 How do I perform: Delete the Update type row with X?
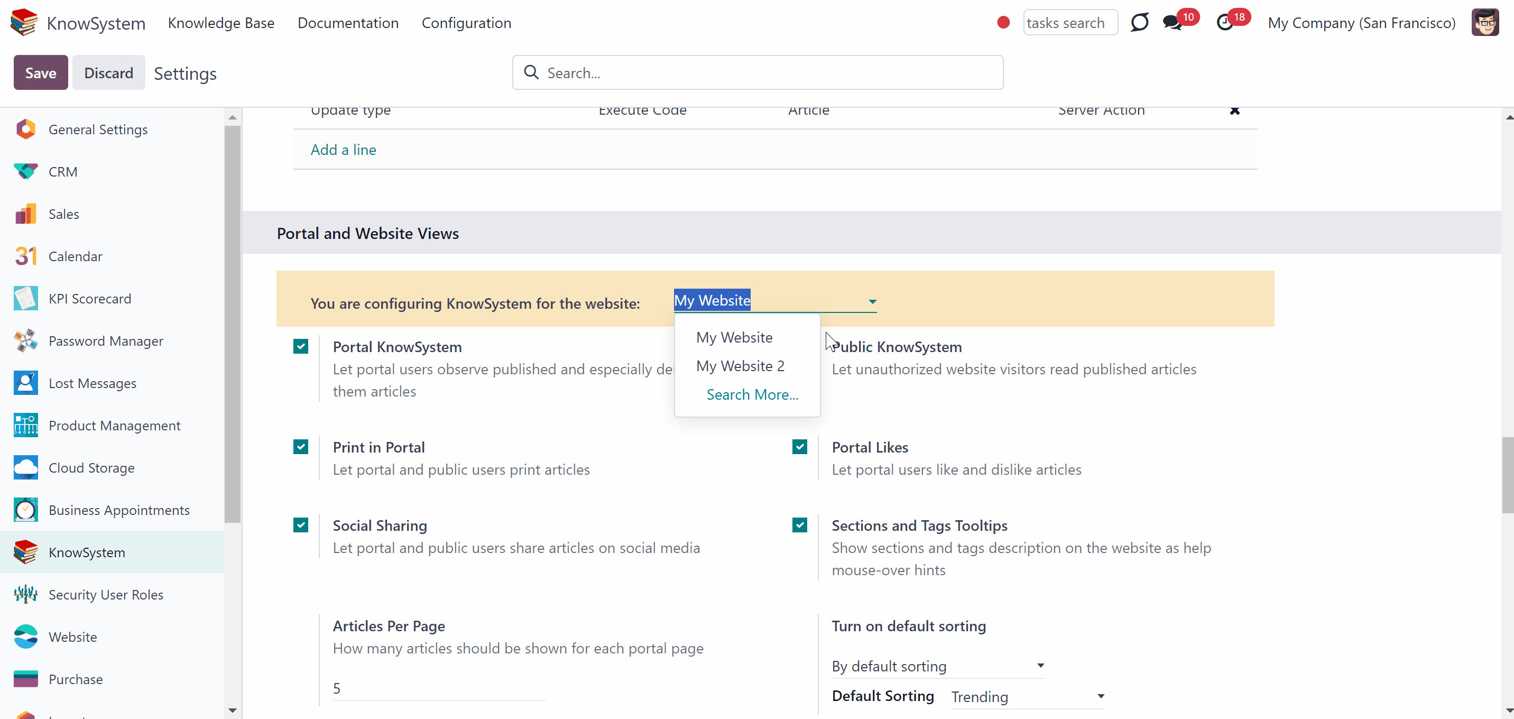click(x=1234, y=110)
